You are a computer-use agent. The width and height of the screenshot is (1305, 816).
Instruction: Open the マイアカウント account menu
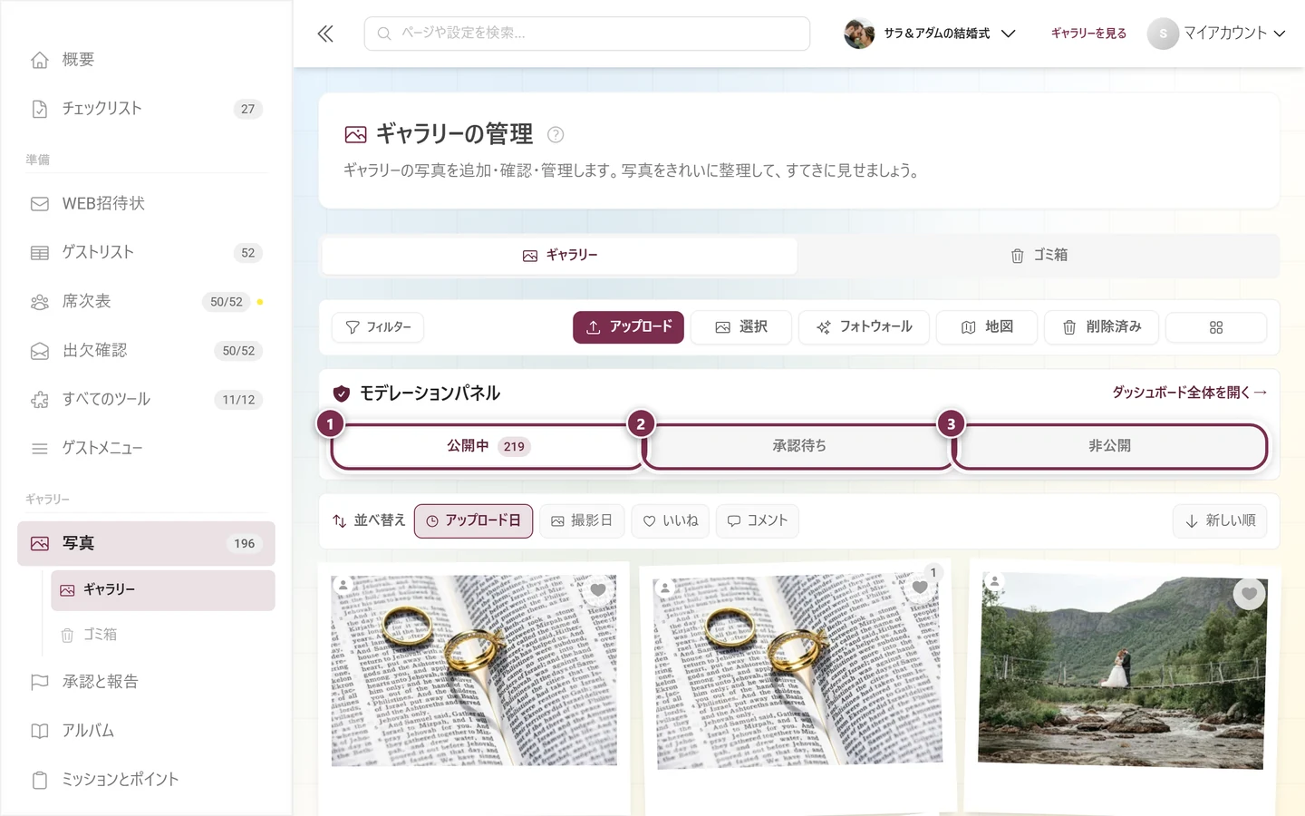tap(1216, 34)
